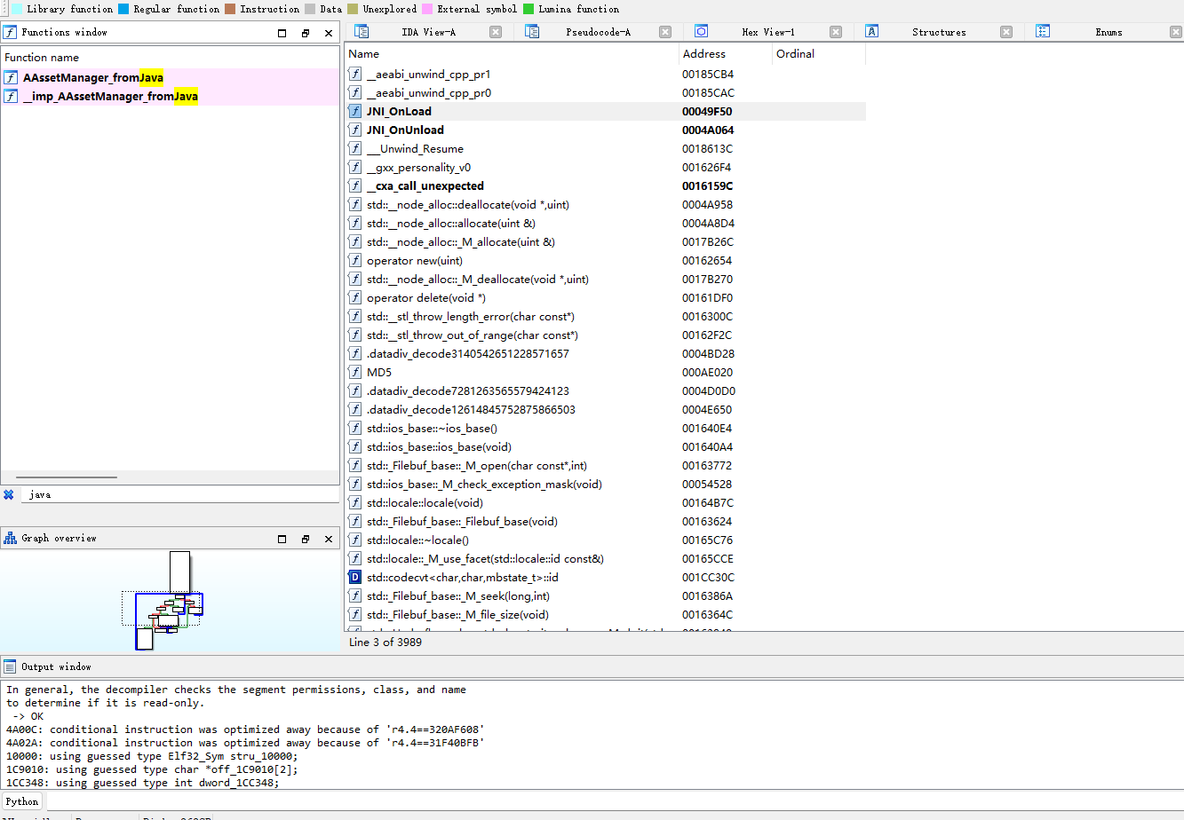
Task: Click the function icon beside MD5
Action: pos(354,372)
